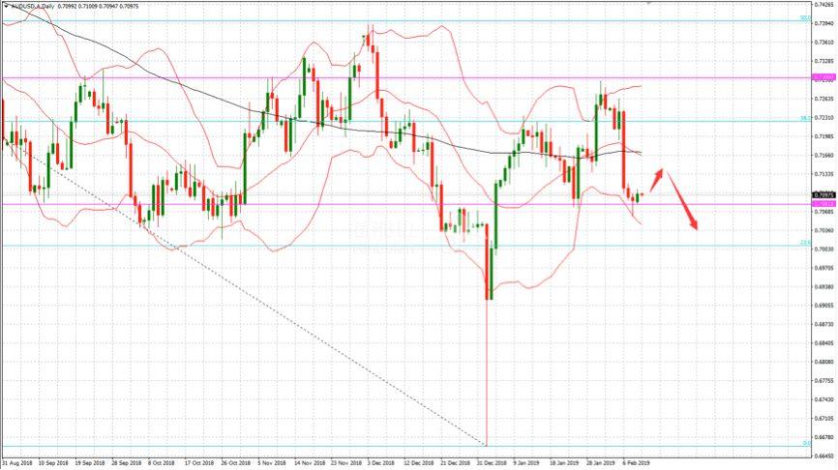The height and width of the screenshot is (470, 838).
Task: Click the current price tag 0.70975
Action: [823, 194]
